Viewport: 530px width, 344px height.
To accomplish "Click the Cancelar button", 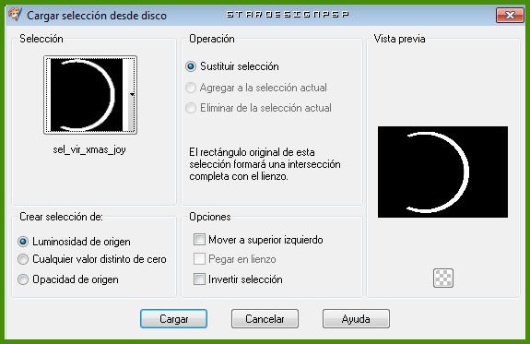I will (x=265, y=318).
